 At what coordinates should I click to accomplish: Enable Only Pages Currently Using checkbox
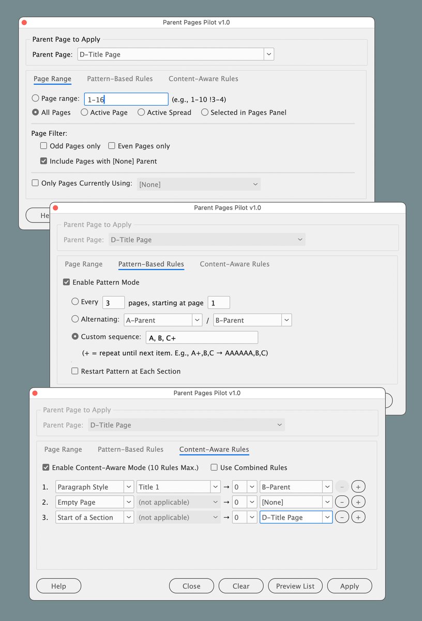point(35,183)
